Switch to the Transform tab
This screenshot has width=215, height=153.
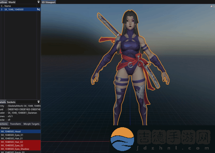(x=15, y=124)
